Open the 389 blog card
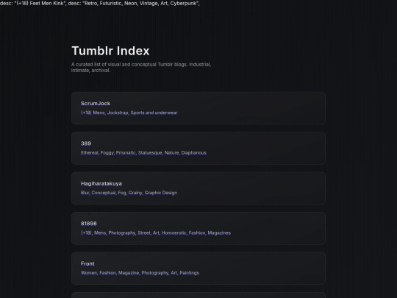 (198, 148)
